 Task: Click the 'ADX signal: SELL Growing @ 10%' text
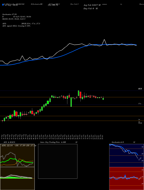[x=16, y=26]
